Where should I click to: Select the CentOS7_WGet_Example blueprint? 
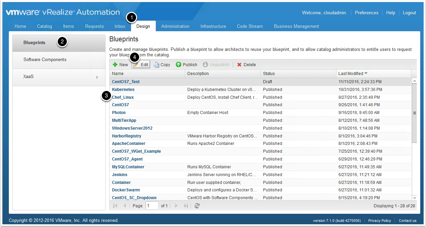(x=136, y=151)
